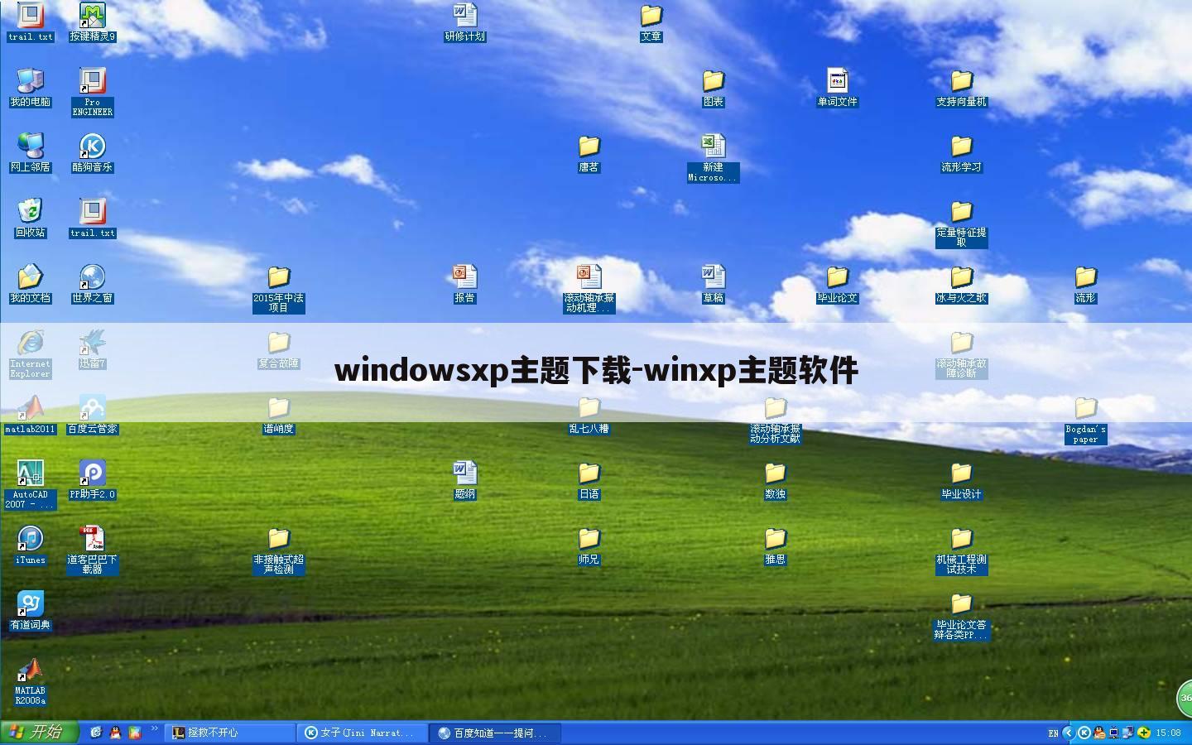Open the 流形 folder
The height and width of the screenshot is (745, 1192).
point(1085,284)
